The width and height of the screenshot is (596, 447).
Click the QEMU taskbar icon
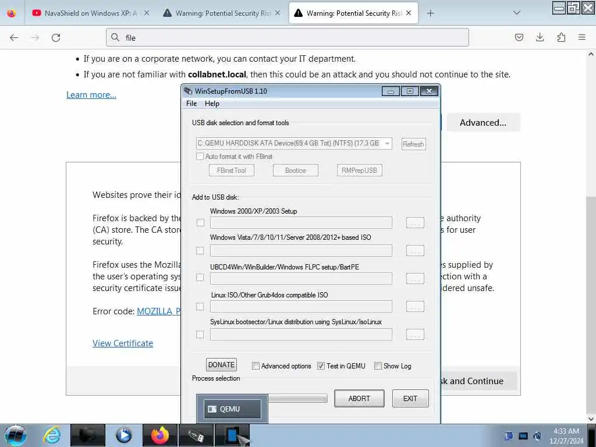(232, 435)
